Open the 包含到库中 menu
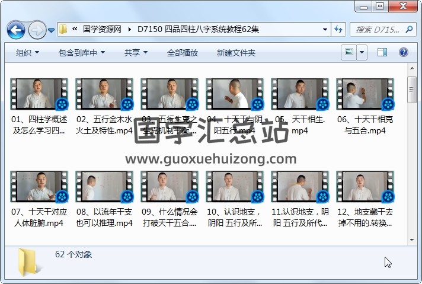The width and height of the screenshot is (422, 284). (x=81, y=53)
